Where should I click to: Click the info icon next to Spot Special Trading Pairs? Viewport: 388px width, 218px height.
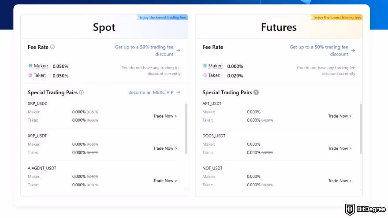pos(82,92)
